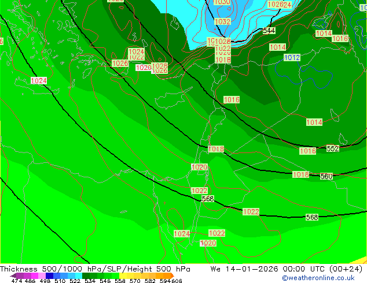367x283 pixels.
Task: Click the cyan legend color swatch
Action: [79, 275]
